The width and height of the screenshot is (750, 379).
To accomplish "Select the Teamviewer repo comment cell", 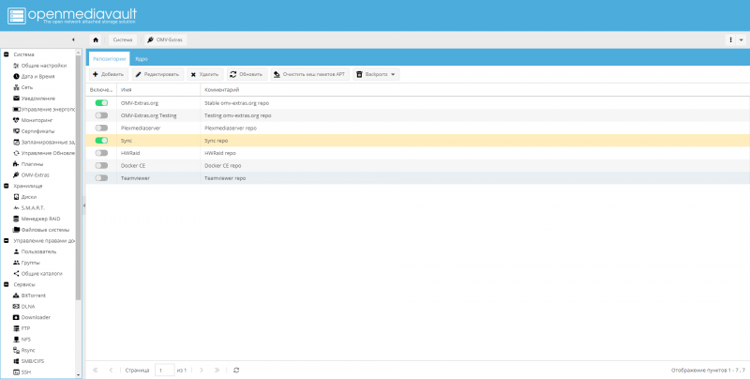I will click(475, 177).
